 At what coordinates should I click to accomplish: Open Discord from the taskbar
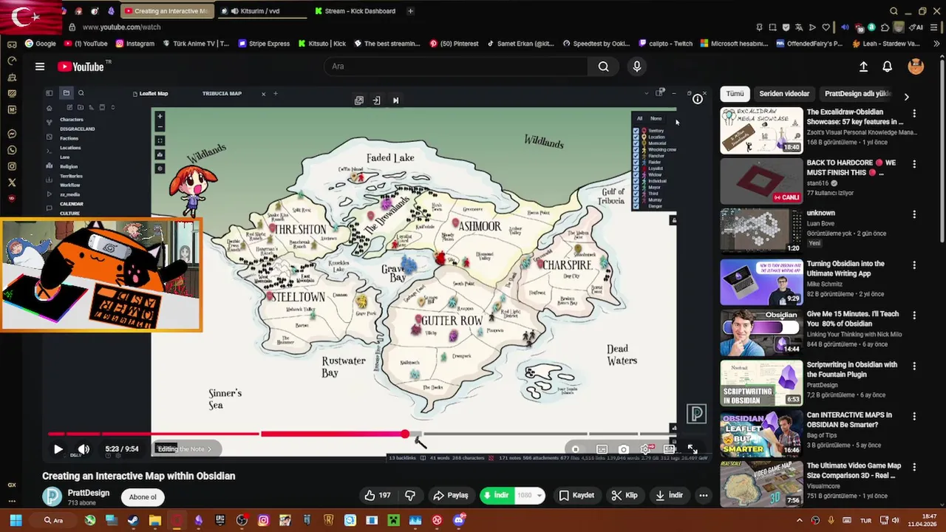(458, 520)
